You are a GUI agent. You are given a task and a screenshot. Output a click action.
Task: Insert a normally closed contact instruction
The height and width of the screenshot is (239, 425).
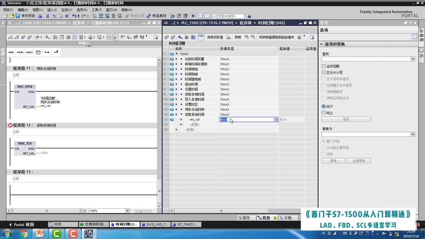pyautogui.click(x=20, y=52)
